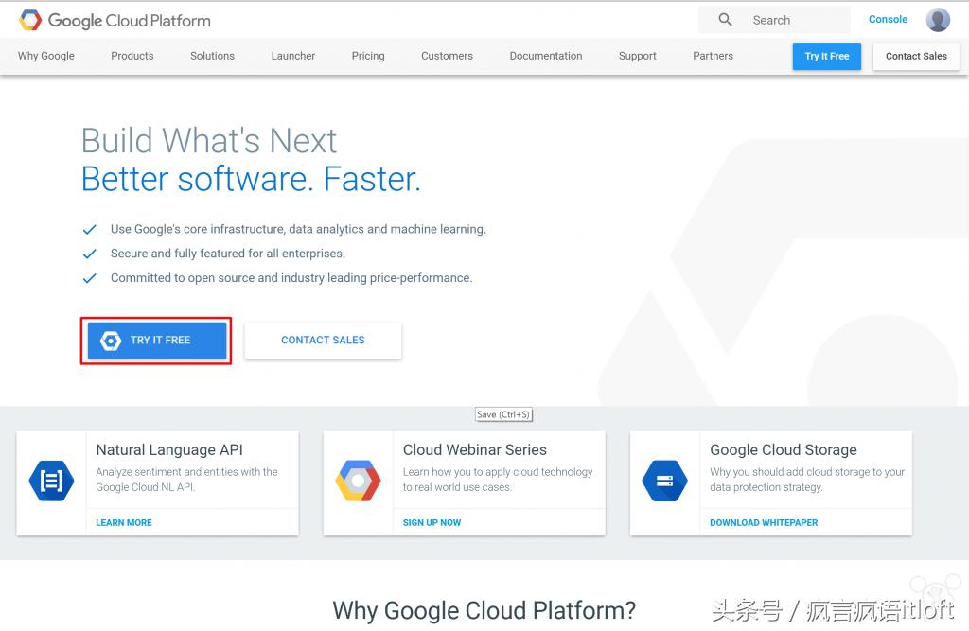Click the Better software. Faster. heading

pos(251,179)
